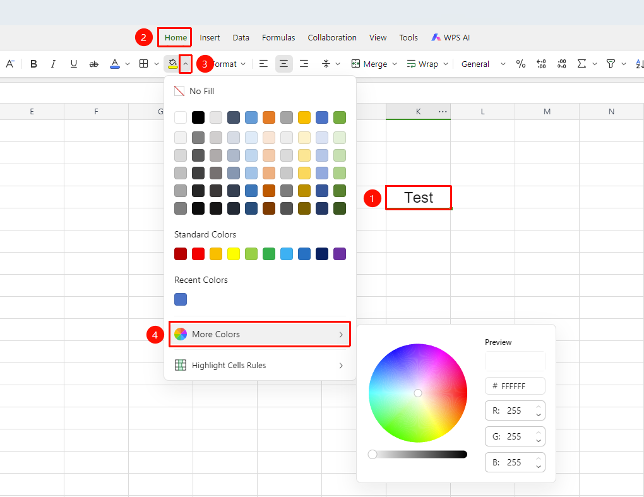The image size is (644, 497).
Task: Open the Formulas tab
Action: 278,37
